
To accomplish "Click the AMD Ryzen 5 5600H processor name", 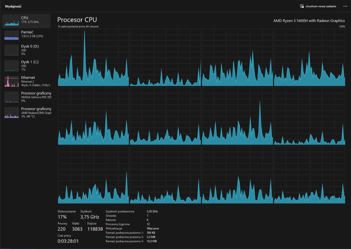I will coord(309,21).
